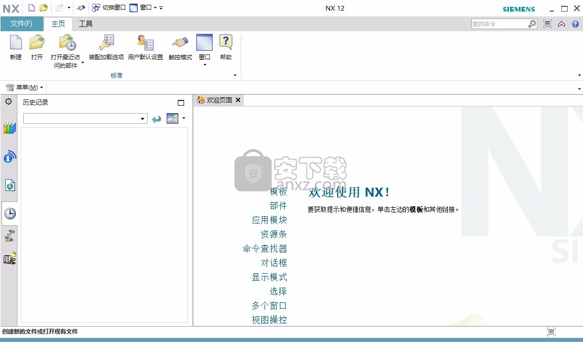583x342 pixels.
Task: Open the 模板 link on welcome page
Action: pos(278,191)
